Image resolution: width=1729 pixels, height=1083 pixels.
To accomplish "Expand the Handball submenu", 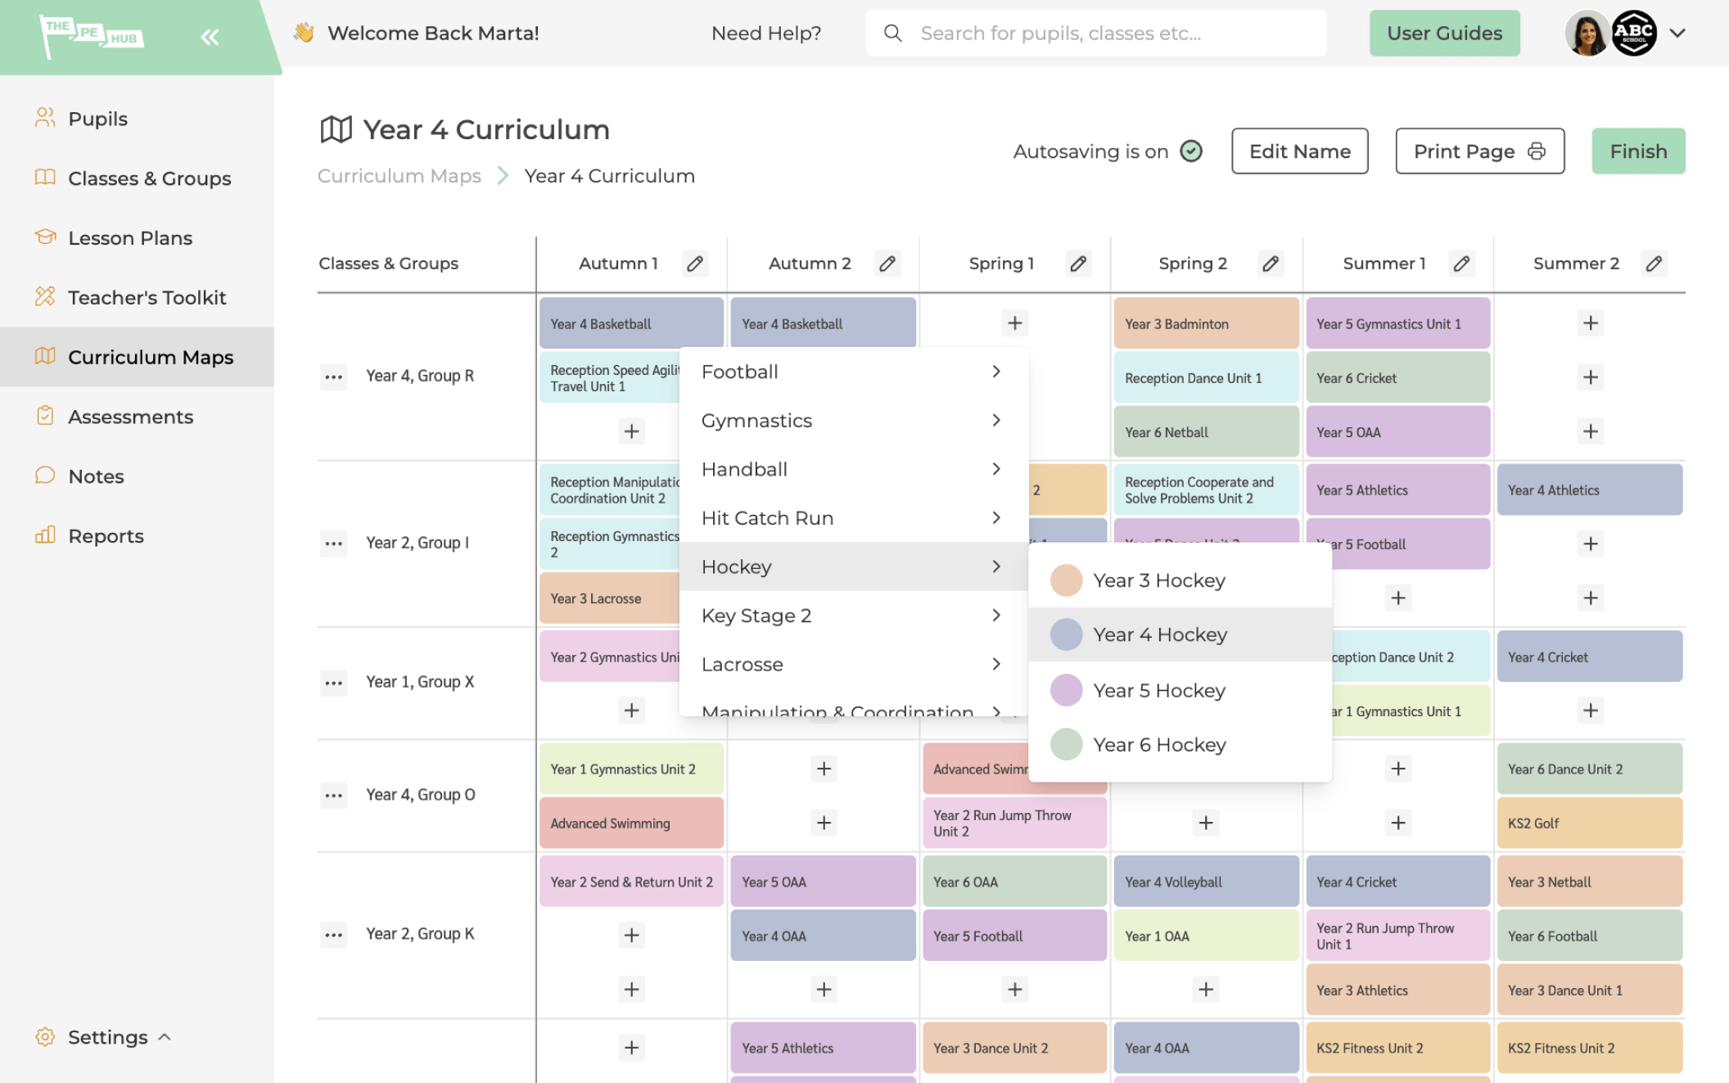I will click(853, 469).
